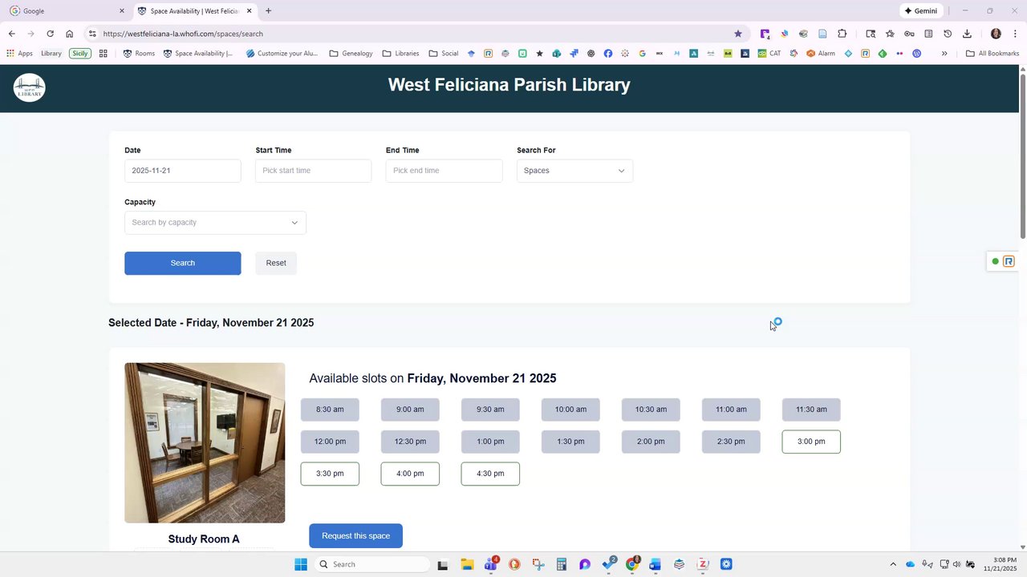Open Calculator from taskbar
Screen dimensions: 1027x577
pos(562,564)
